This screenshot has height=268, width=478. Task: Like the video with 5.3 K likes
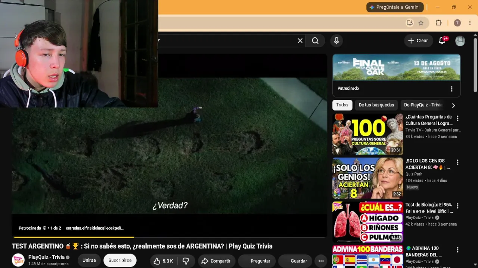[164, 261]
